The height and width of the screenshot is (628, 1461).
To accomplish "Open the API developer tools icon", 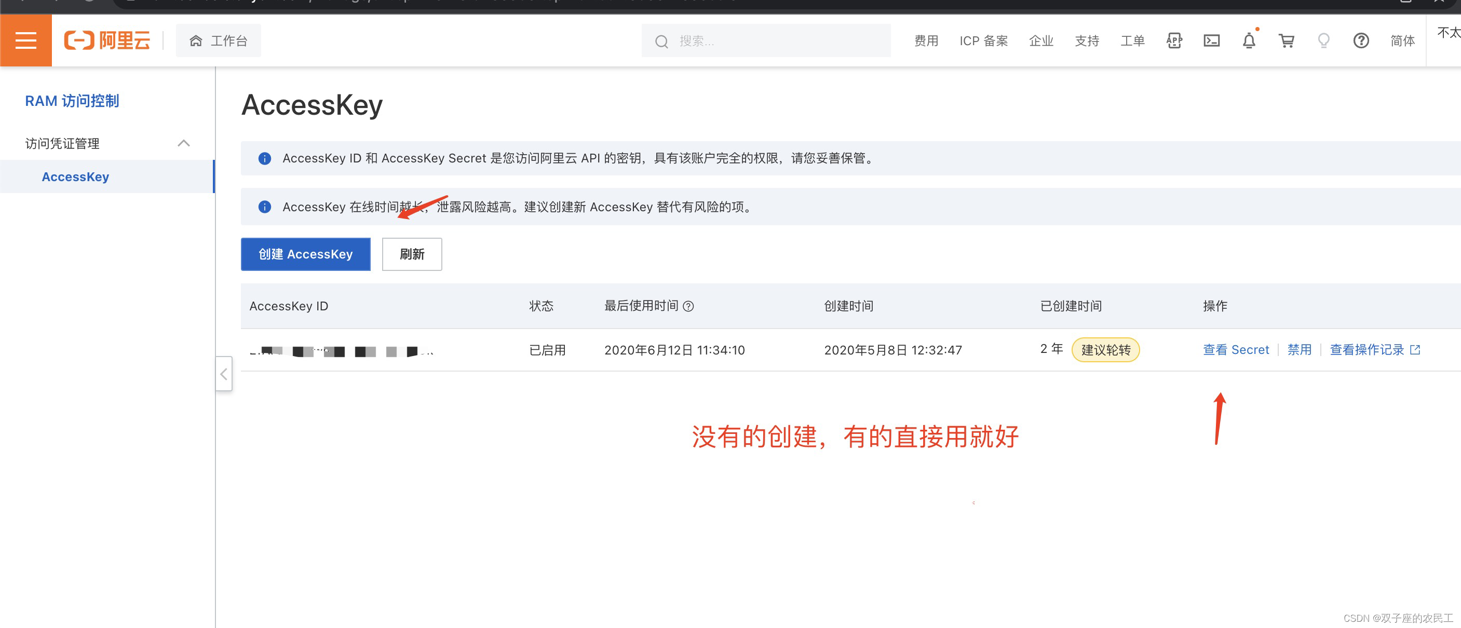I will (1174, 41).
